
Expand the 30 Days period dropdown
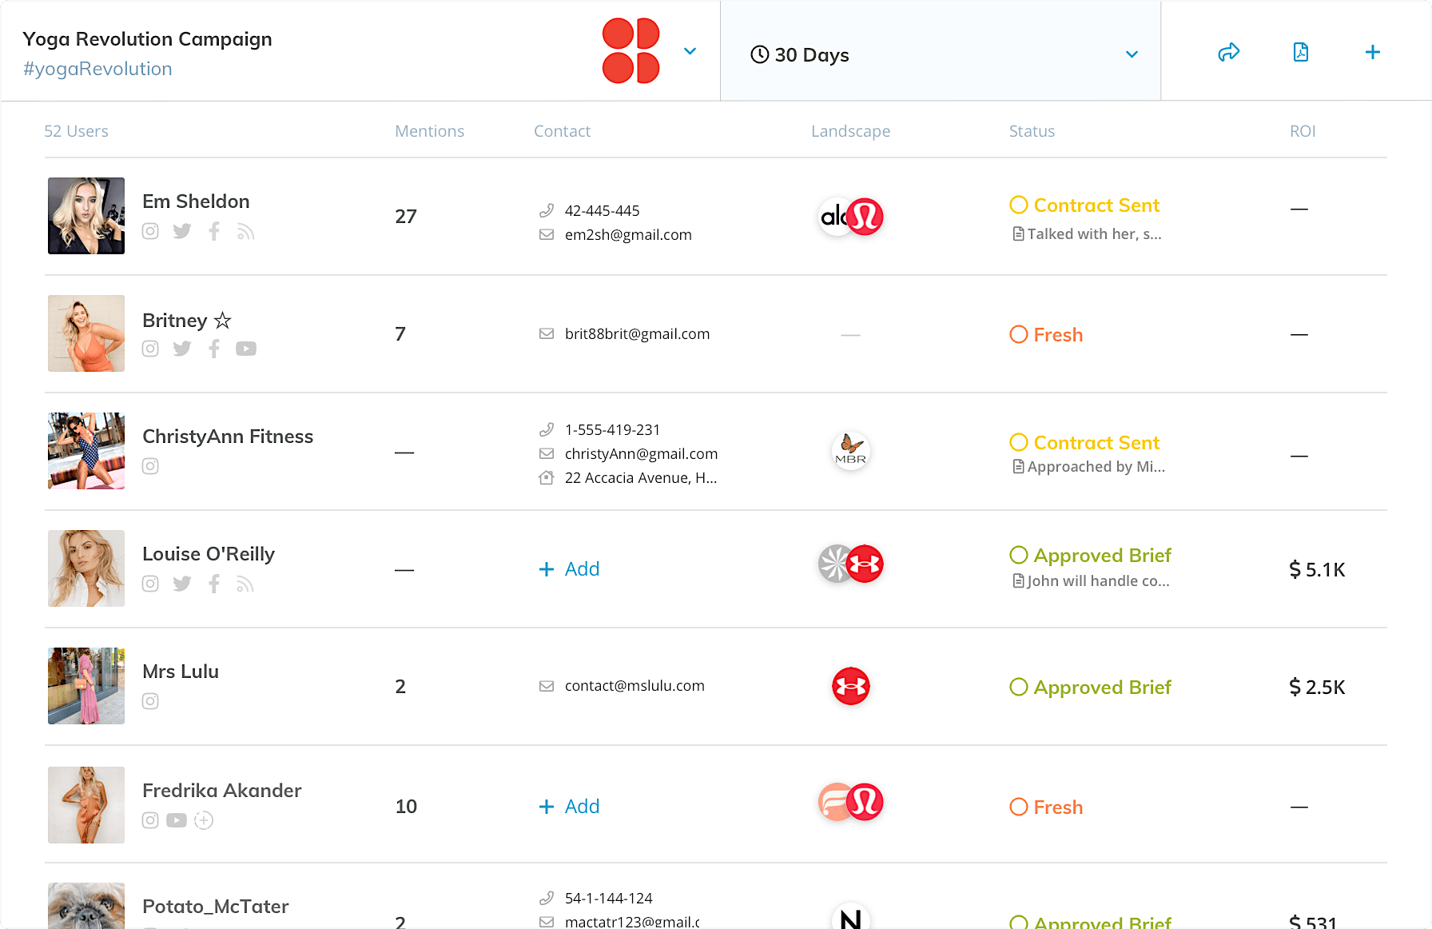pos(941,54)
